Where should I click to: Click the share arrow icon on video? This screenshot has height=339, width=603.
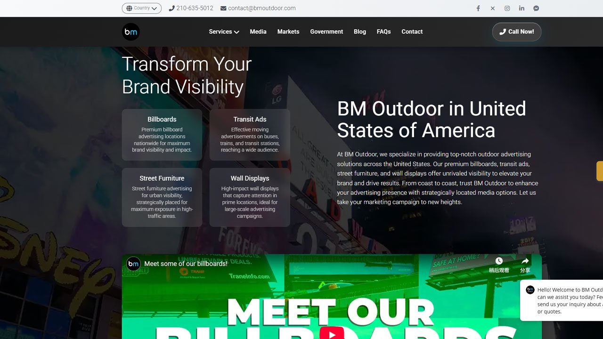[525, 261]
